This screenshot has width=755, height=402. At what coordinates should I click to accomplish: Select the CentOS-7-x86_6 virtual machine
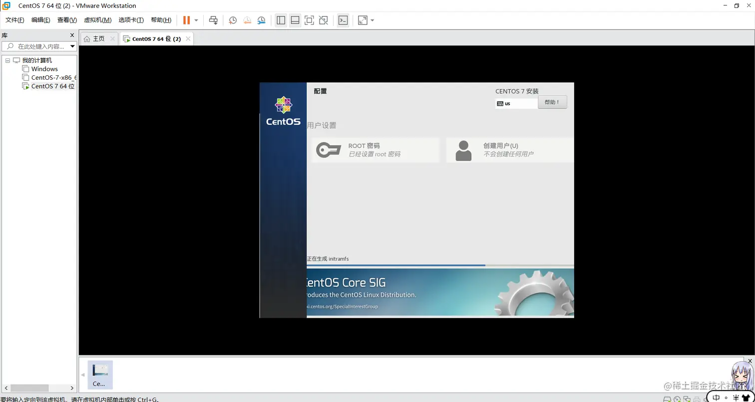tap(54, 77)
